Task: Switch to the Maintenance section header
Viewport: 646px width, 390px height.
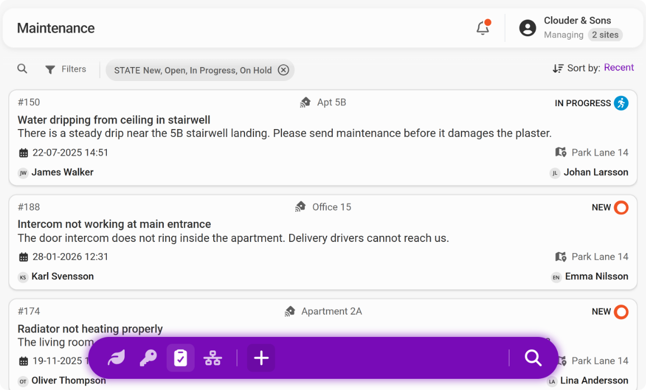Action: click(56, 28)
